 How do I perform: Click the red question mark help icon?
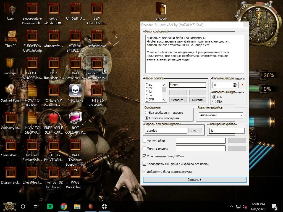[x=242, y=85]
